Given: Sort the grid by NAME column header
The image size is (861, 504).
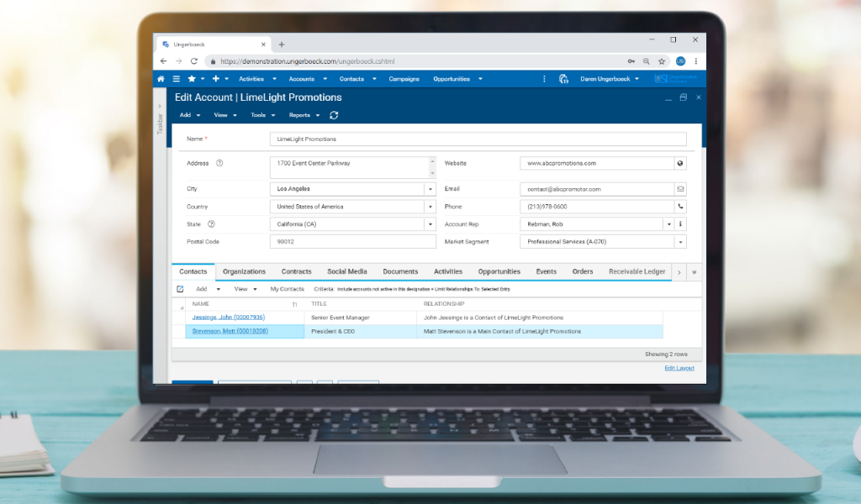Looking at the screenshot, I should point(201,303).
